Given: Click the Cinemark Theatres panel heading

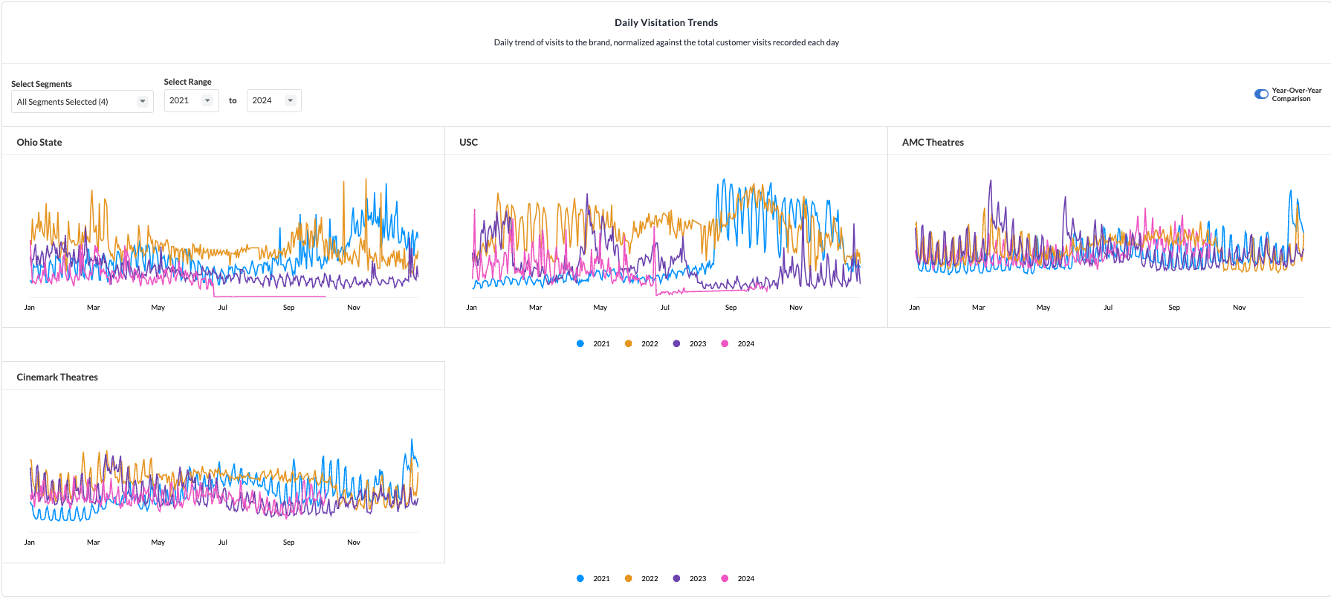Looking at the screenshot, I should coord(57,377).
